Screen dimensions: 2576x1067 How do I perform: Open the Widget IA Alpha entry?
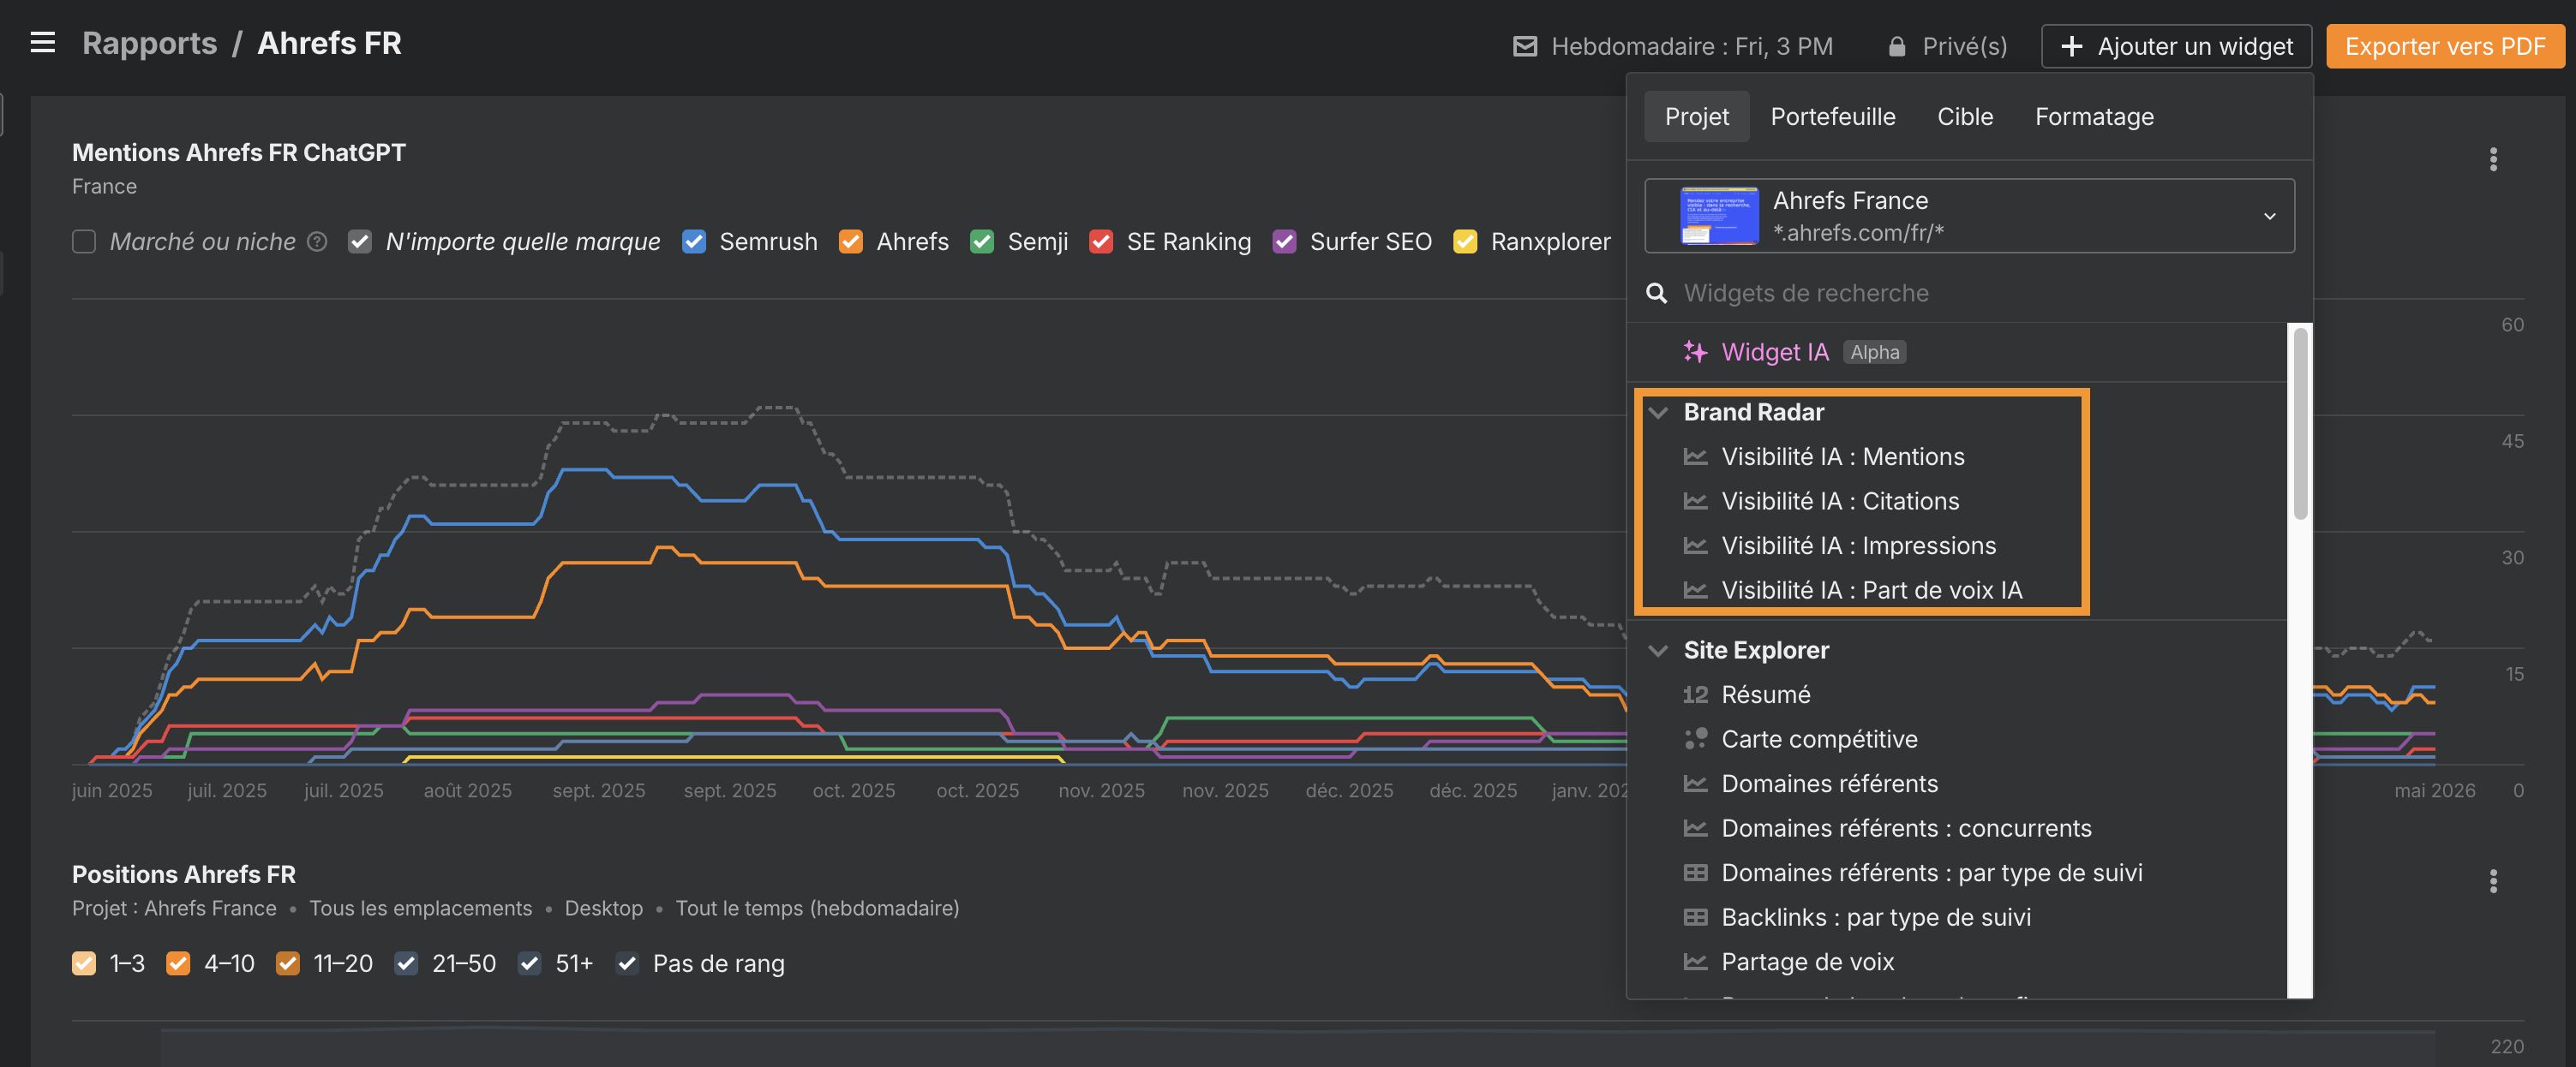1794,352
